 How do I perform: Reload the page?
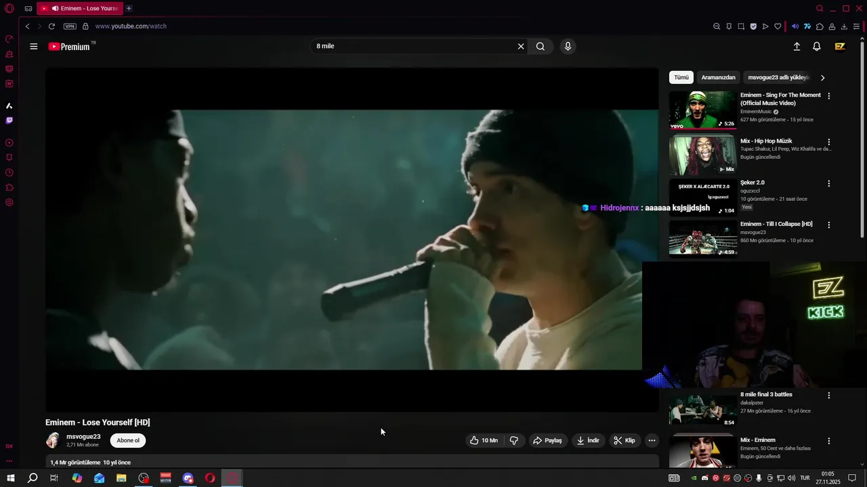click(x=51, y=26)
